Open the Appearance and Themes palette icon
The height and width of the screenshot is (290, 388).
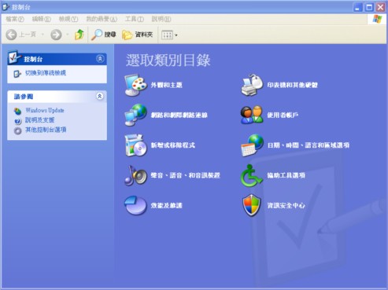click(135, 85)
